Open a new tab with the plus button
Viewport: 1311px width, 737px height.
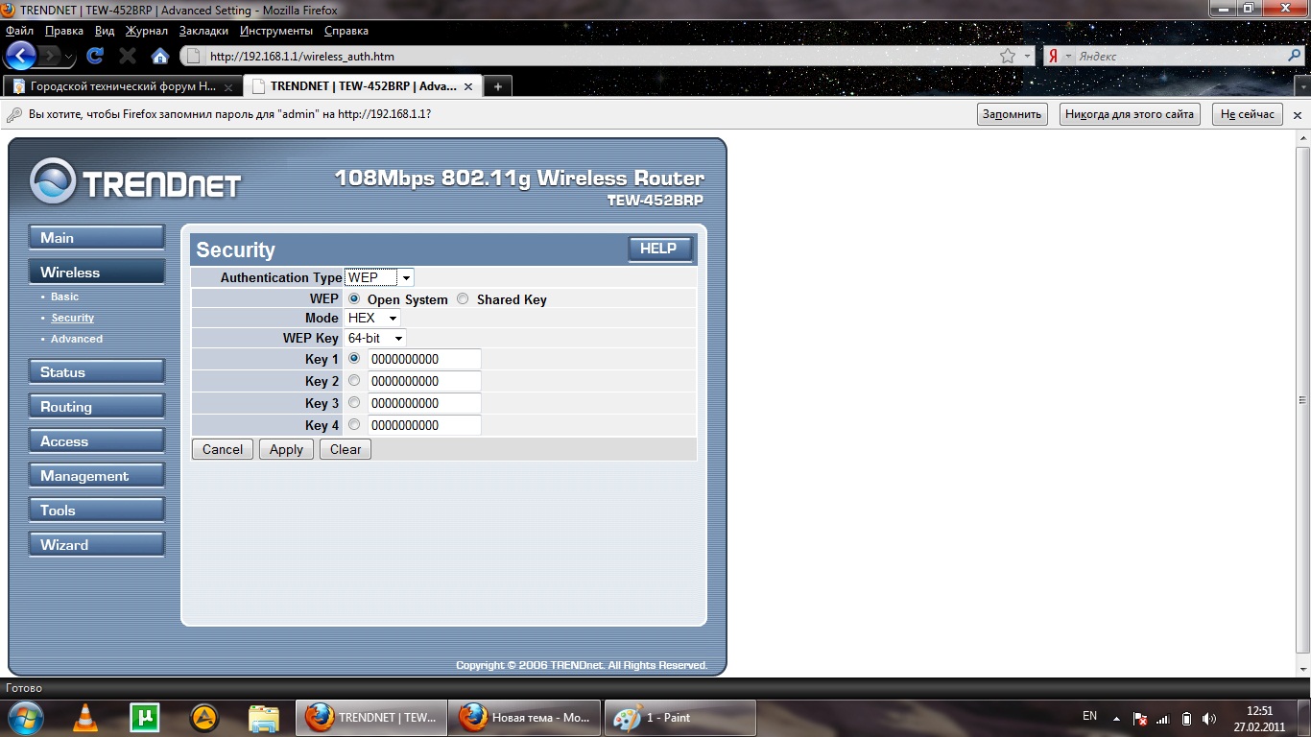(497, 86)
